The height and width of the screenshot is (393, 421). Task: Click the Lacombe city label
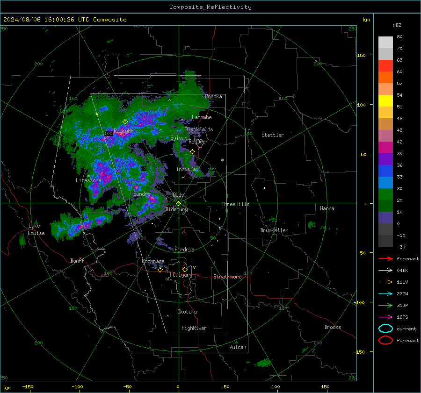click(x=202, y=117)
